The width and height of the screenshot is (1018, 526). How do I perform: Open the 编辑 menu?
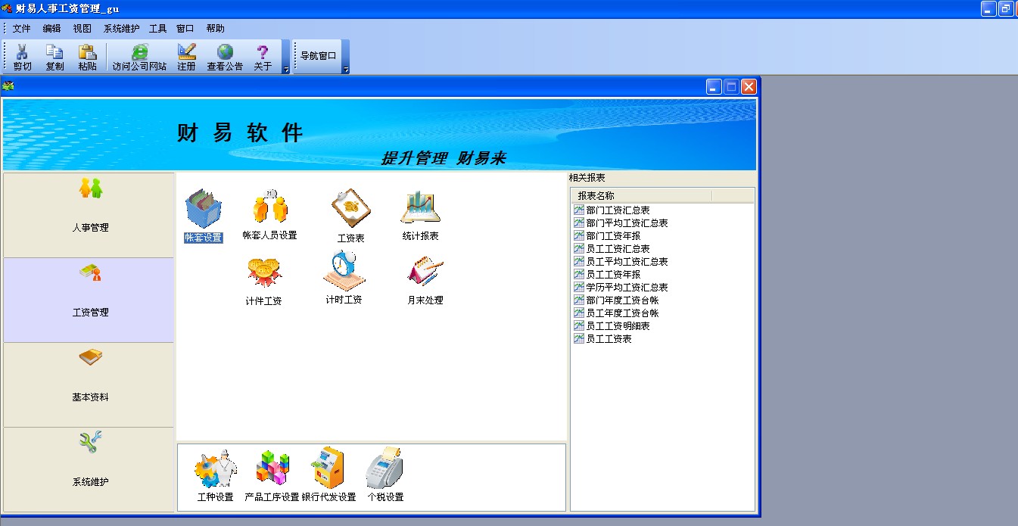tap(51, 29)
